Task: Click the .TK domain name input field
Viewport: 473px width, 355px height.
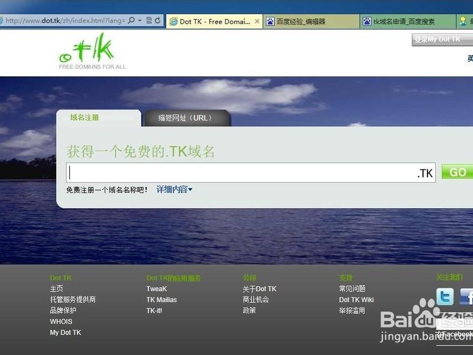Action: (250, 173)
